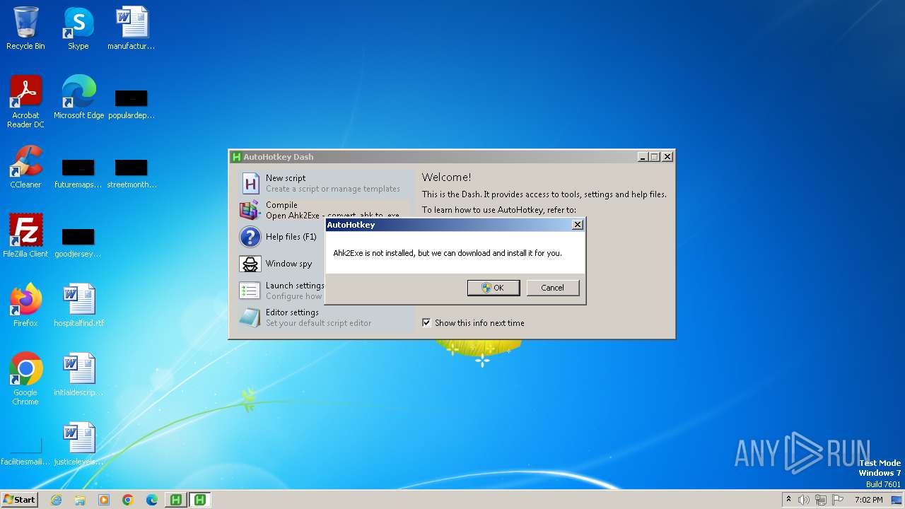This screenshot has width=905, height=509.
Task: Open Internet Explorer from taskbar
Action: coord(56,500)
